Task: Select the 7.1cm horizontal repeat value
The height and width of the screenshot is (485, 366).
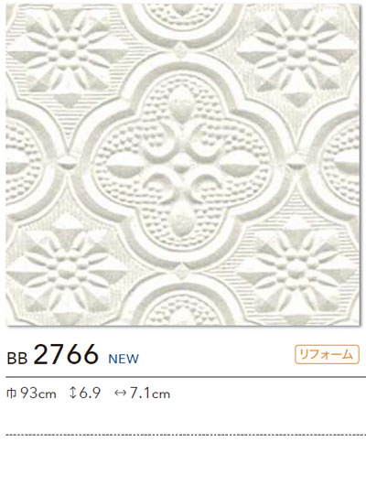Action: tap(150, 393)
